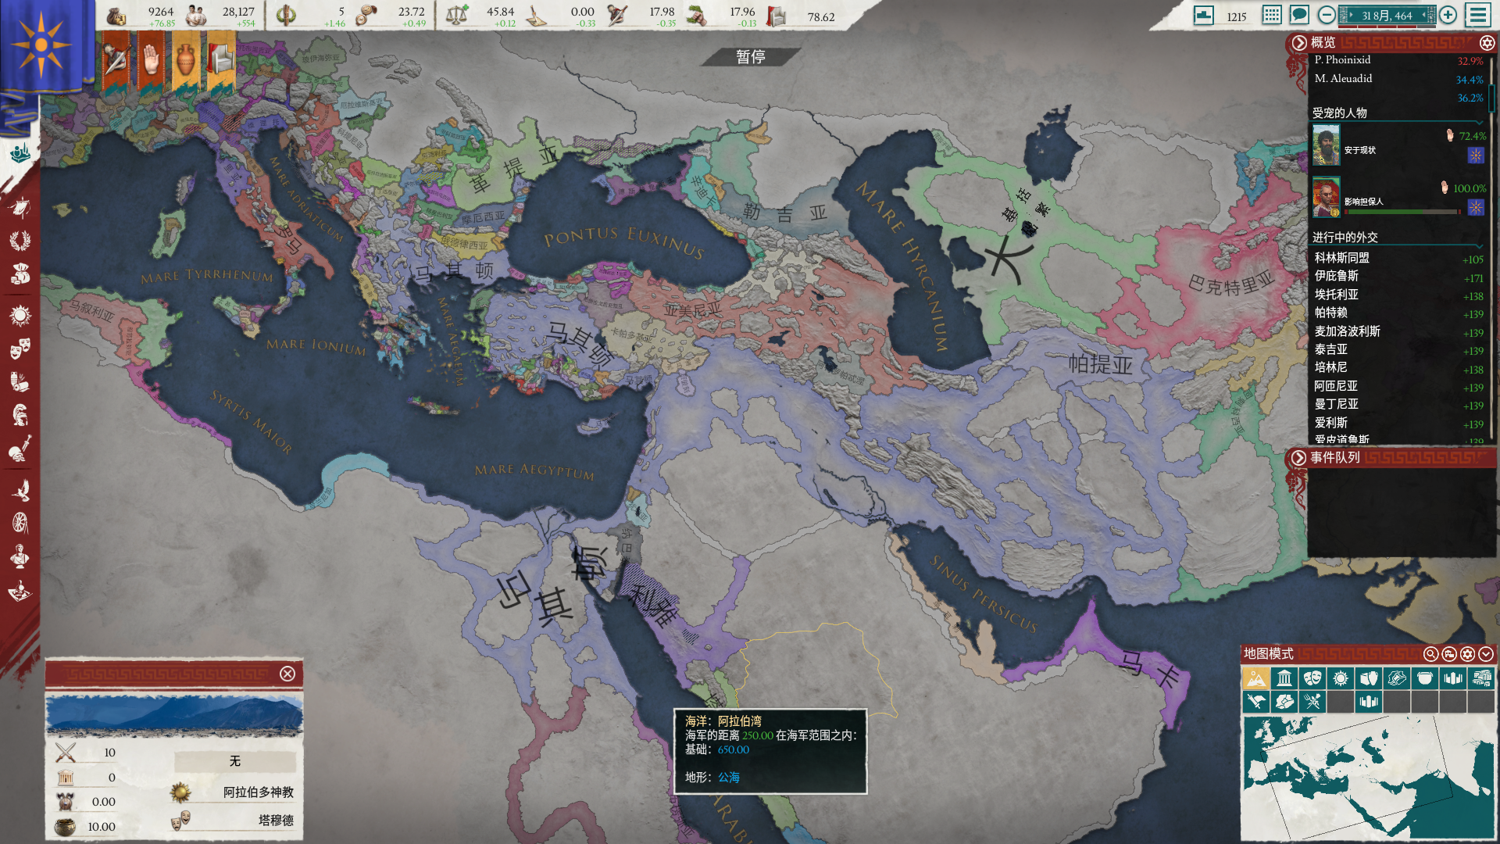
Task: Select 科林斯同盟 in ongoing diplomacy list
Action: 1341,258
